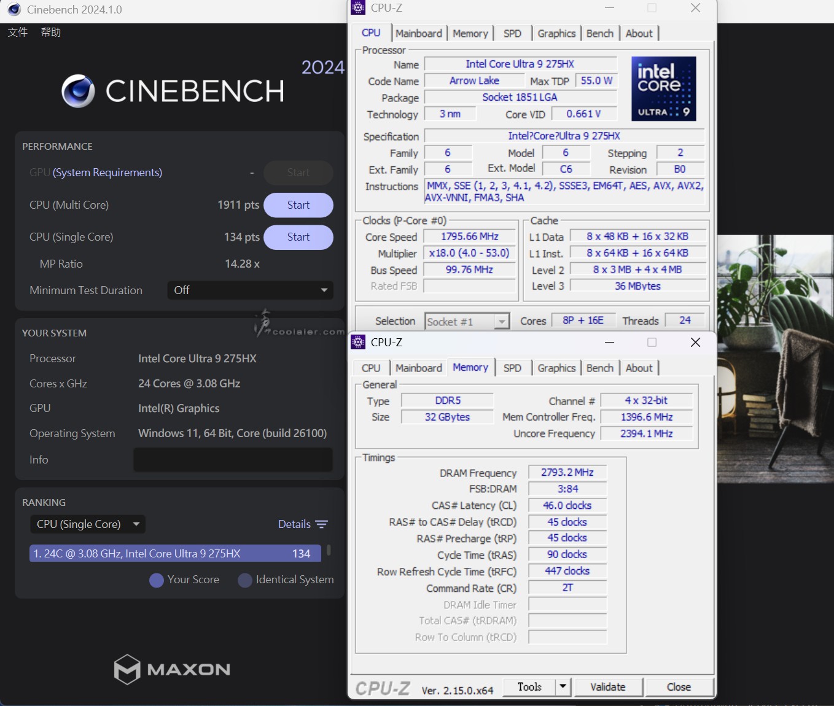Screen dimensions: 834x706
Task: Open the SPD tab in the CPU-Z processor window
Action: [x=512, y=33]
